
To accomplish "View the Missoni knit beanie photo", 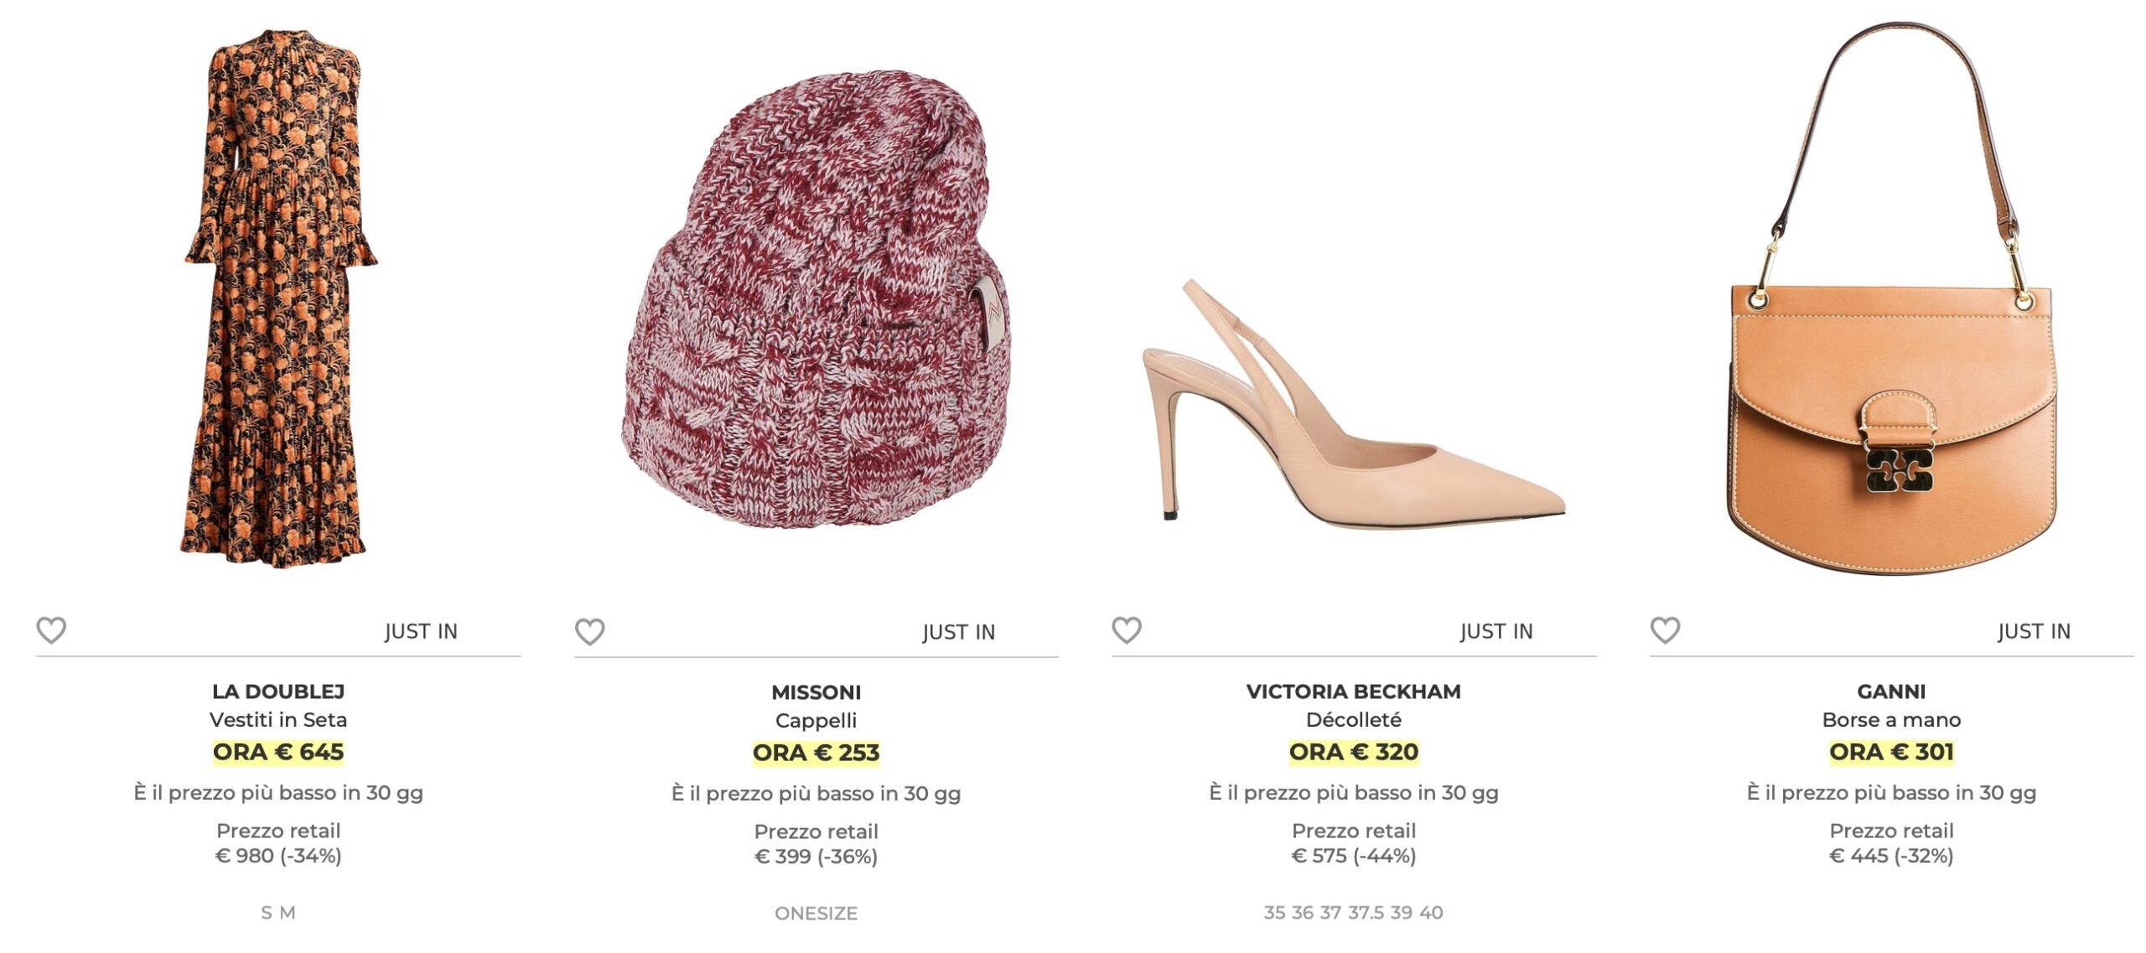I will 816,302.
